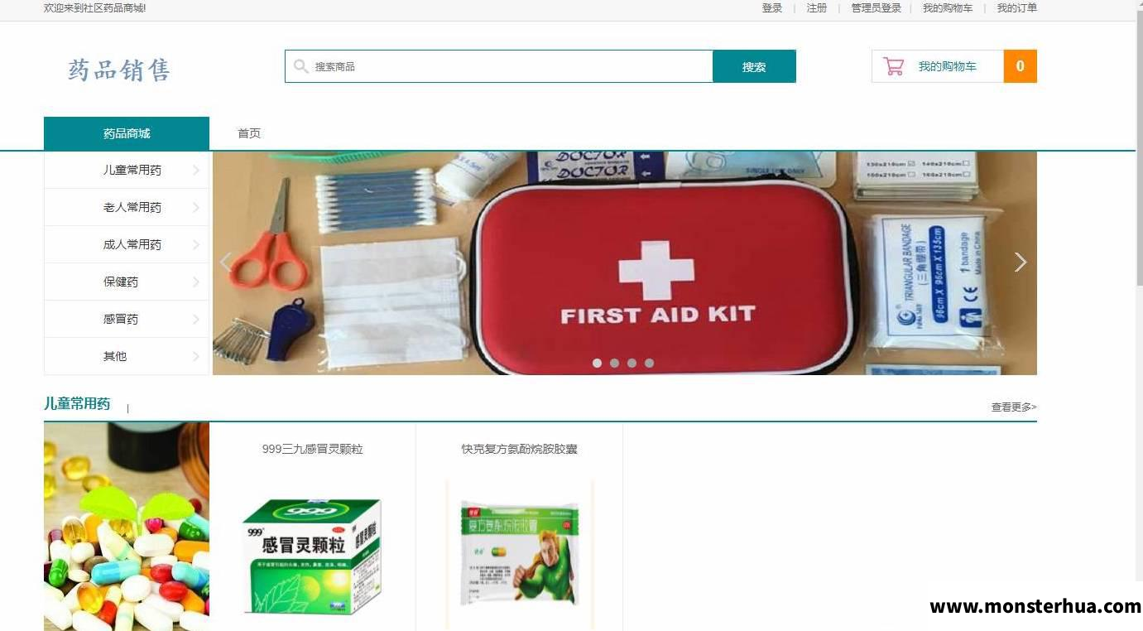
Task: Click the shopping cart icon
Action: click(x=893, y=66)
